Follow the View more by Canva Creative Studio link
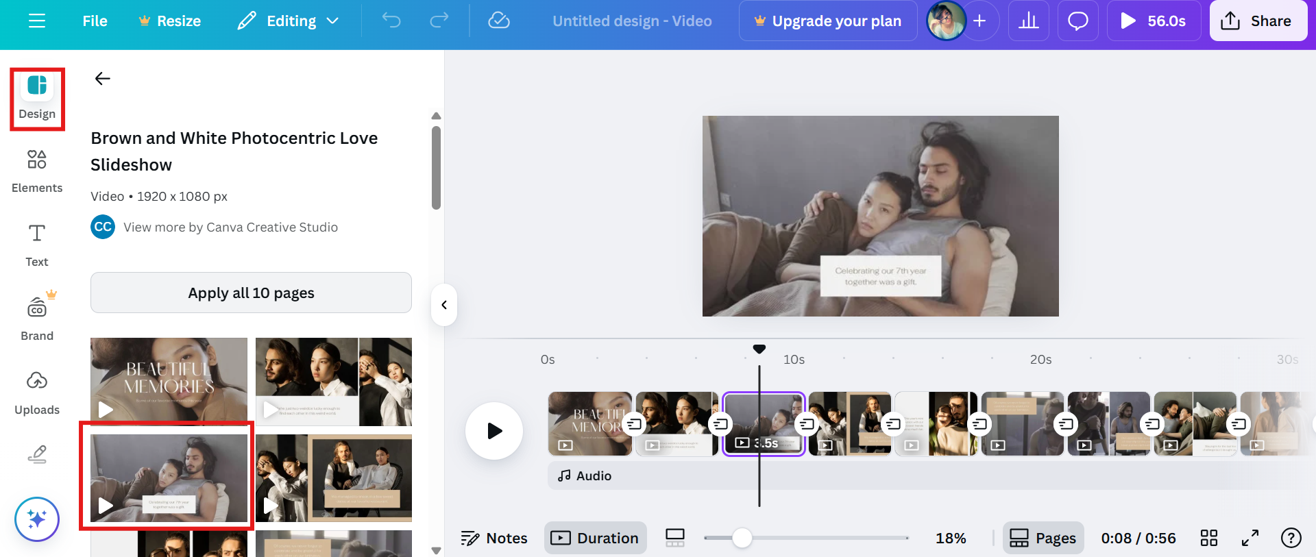This screenshot has height=557, width=1316. click(x=230, y=227)
